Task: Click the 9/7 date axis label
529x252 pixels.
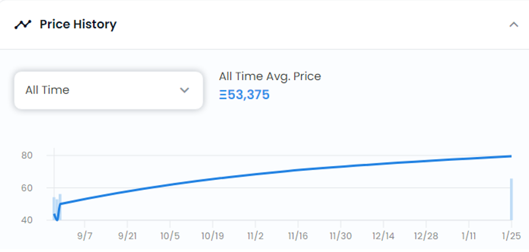Action: click(x=84, y=236)
